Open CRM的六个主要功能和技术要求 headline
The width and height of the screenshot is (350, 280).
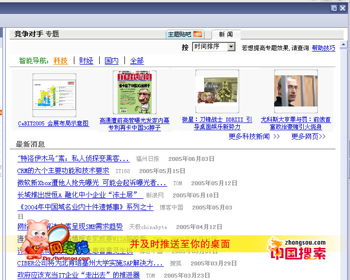click(x=63, y=171)
